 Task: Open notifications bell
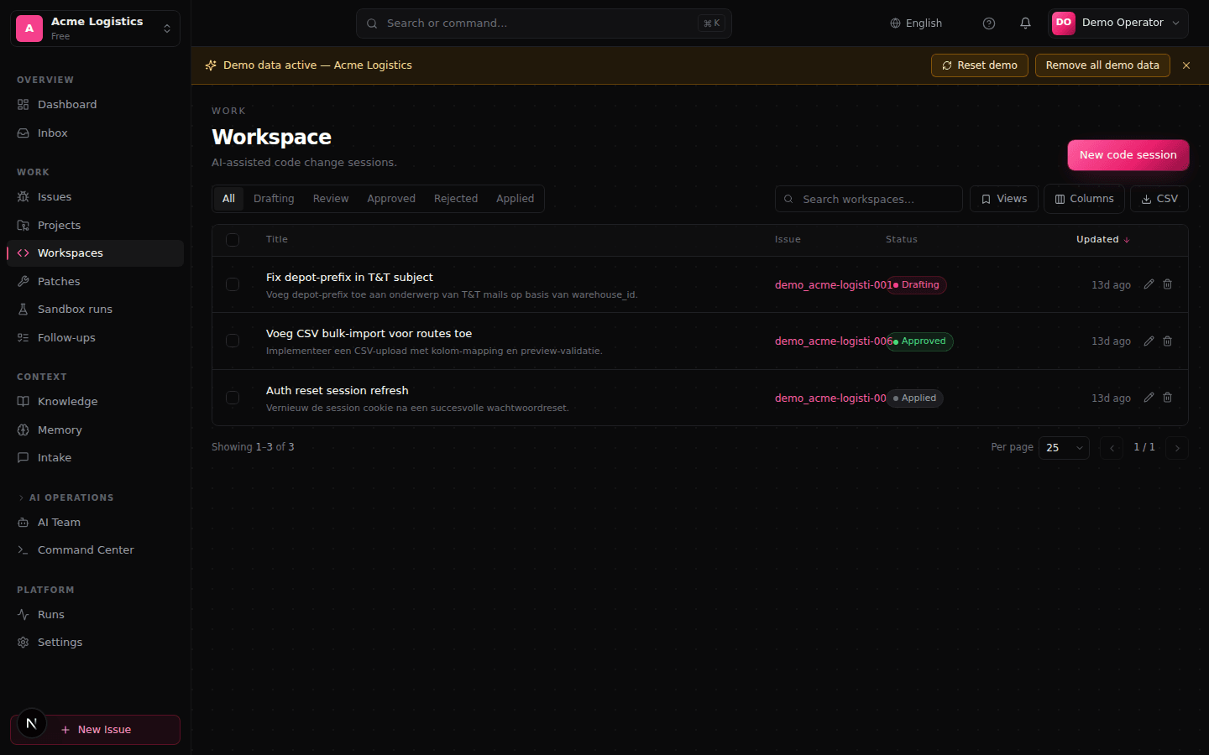coord(1025,23)
